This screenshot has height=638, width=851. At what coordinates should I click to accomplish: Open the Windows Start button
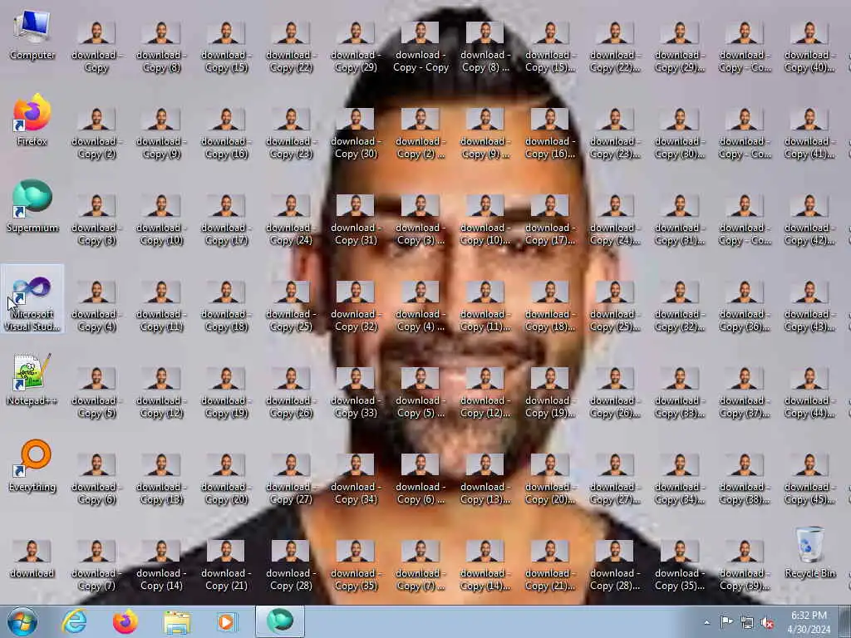point(22,621)
